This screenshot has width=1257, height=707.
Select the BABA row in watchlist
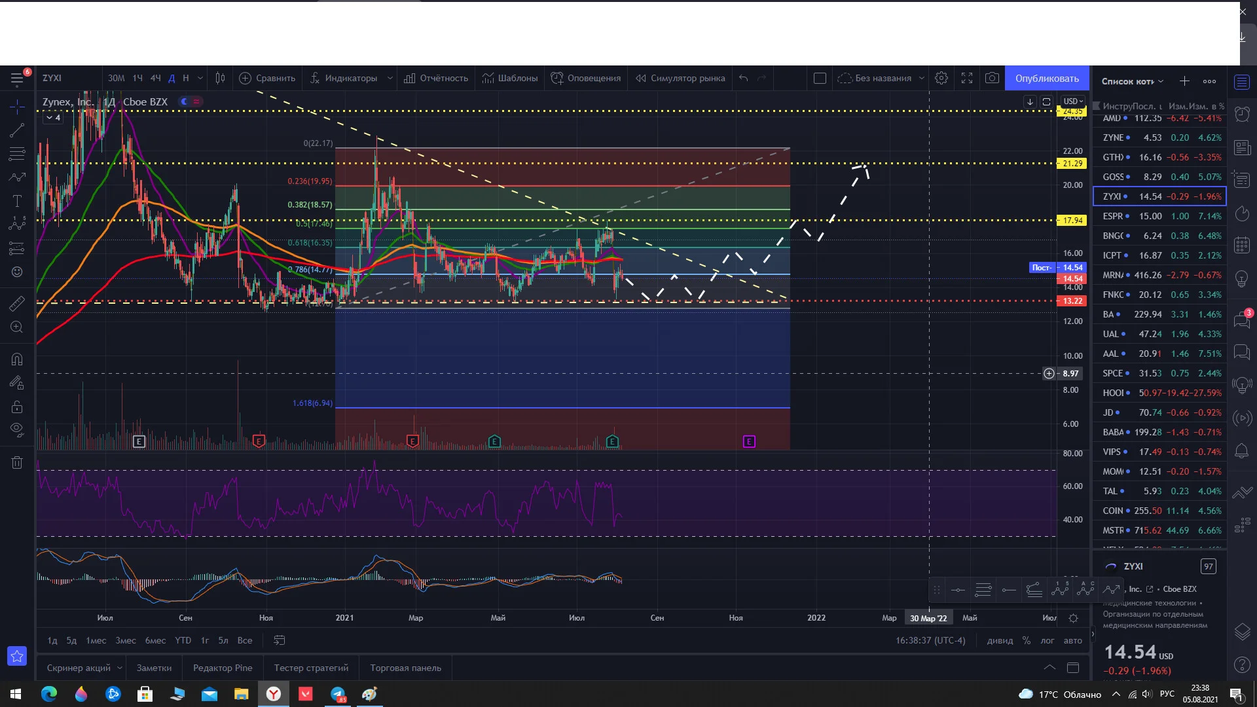coord(1160,432)
